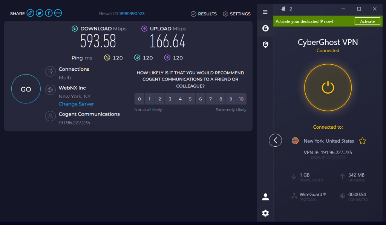Select the CyberGhost ghost logo sidebar icon

(265, 28)
